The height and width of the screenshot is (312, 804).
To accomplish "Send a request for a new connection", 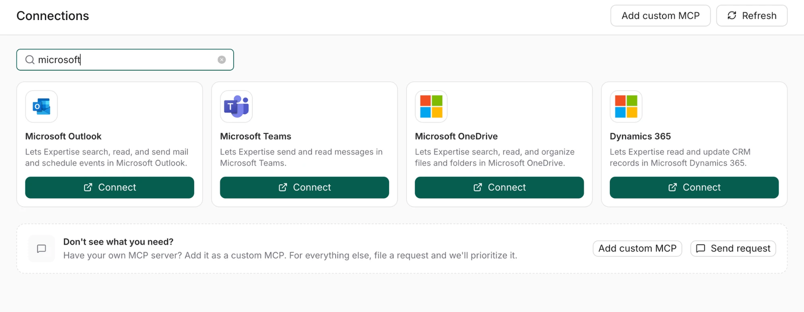I will 733,248.
